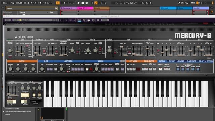Open the CPU load meter dropdown arrow
The height and width of the screenshot is (121, 215).
[x=205, y=3]
